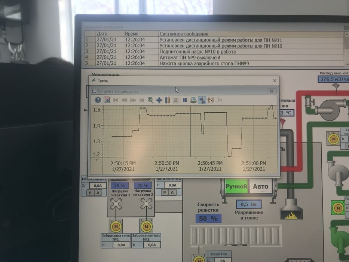
Task: Click the select time range icon
Action: [x=211, y=100]
